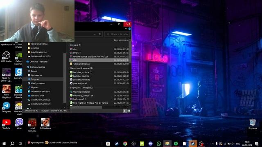
Task: Open OBS Studio desktop shortcut
Action: pyautogui.click(x=7, y=57)
